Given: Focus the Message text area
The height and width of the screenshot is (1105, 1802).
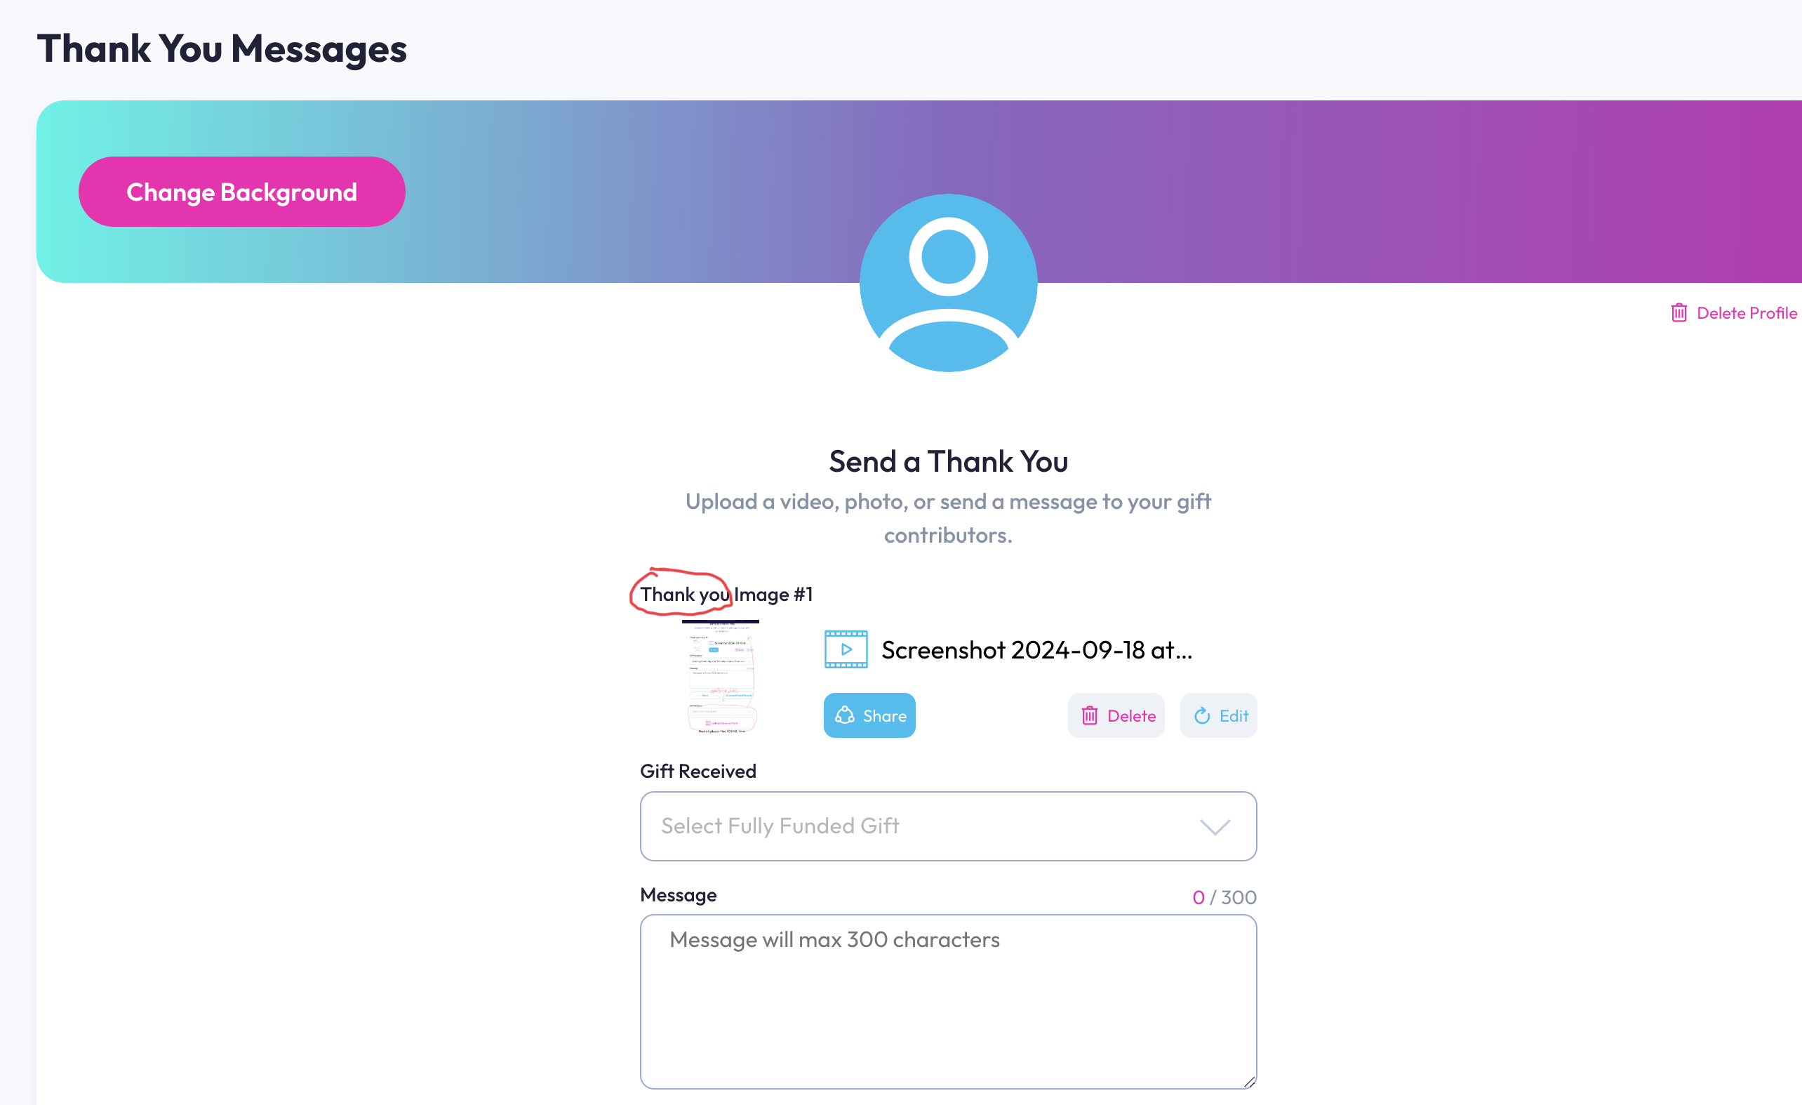Looking at the screenshot, I should [948, 1001].
